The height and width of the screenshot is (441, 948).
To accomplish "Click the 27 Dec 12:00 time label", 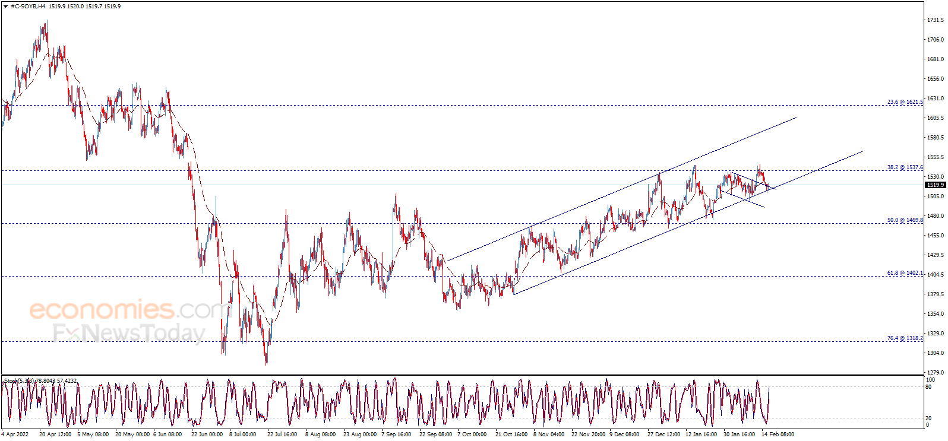I will pyautogui.click(x=664, y=434).
